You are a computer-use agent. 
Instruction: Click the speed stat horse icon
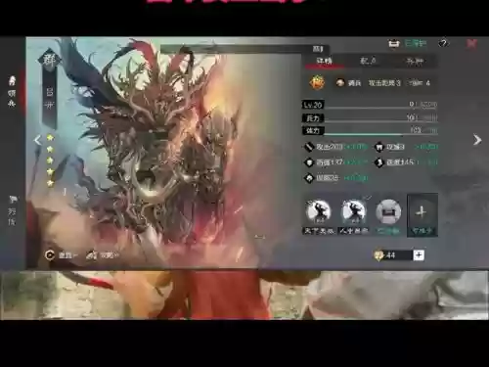(x=379, y=162)
